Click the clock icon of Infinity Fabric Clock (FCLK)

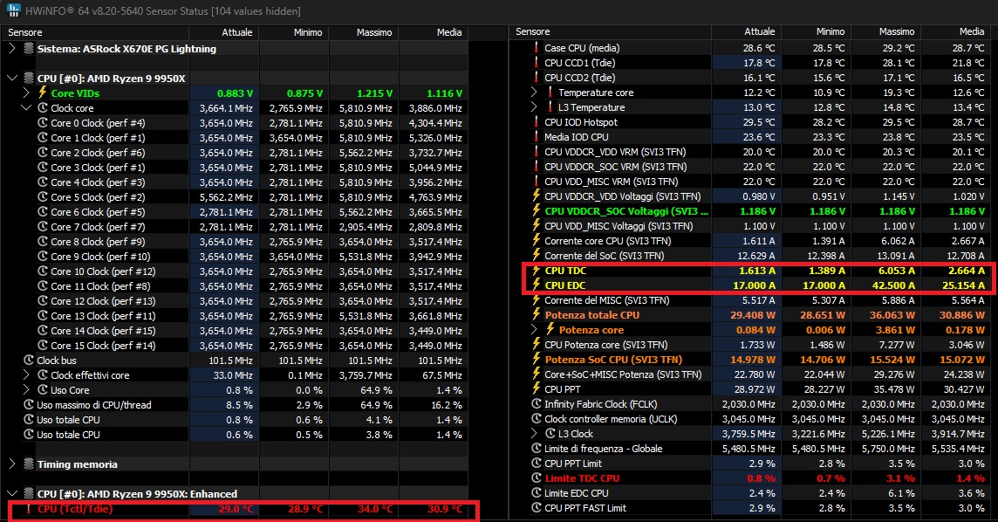[x=536, y=404]
